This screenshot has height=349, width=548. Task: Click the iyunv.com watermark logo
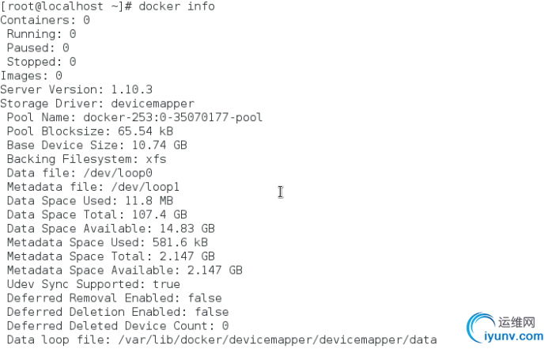point(505,328)
